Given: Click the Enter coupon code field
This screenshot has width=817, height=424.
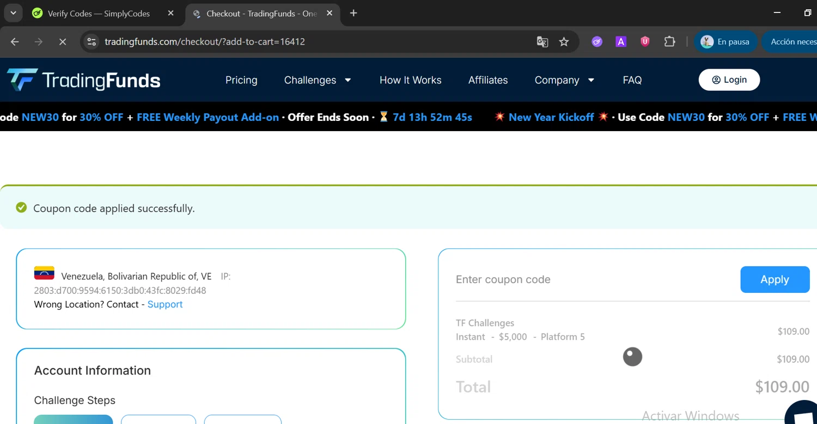Looking at the screenshot, I should (594, 279).
